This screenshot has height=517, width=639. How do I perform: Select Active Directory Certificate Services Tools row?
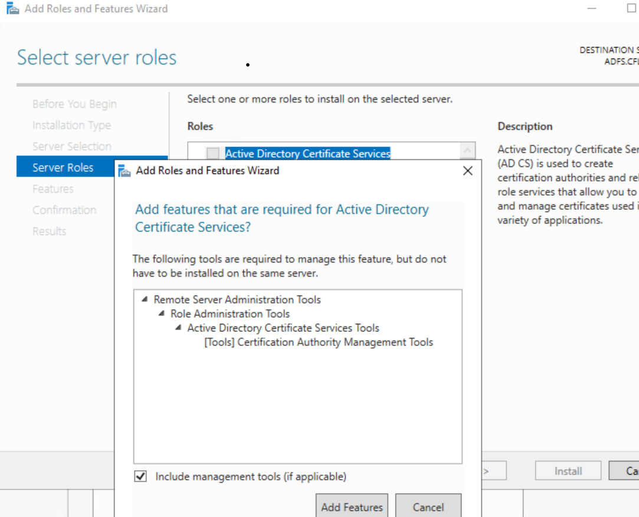(x=283, y=328)
